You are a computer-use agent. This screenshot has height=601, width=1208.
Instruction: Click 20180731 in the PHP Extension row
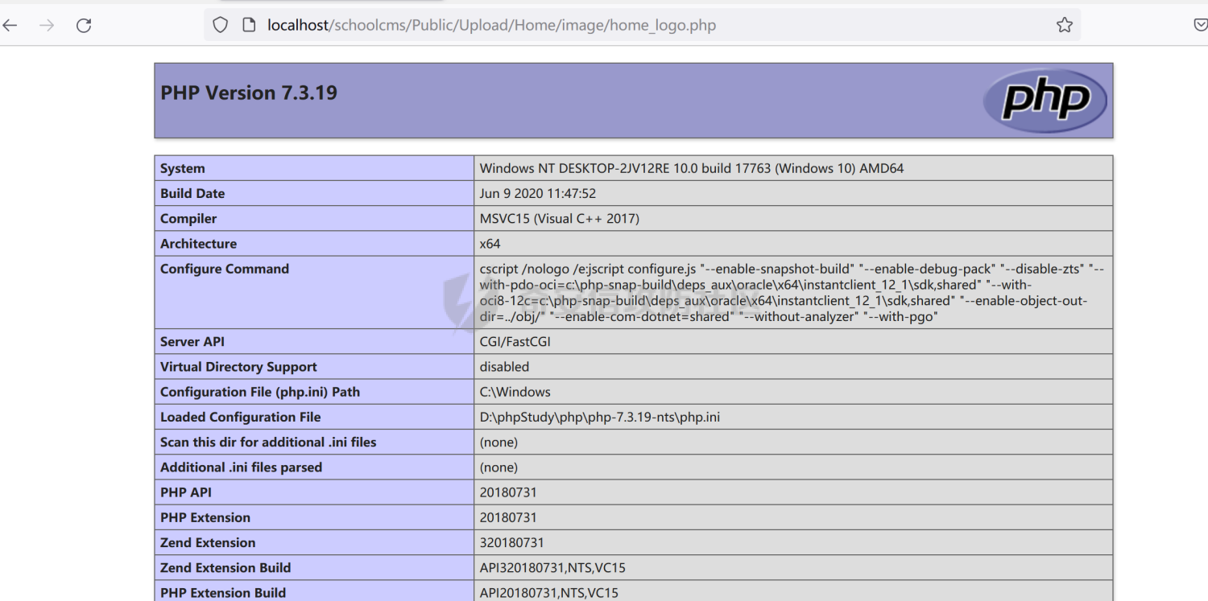508,517
